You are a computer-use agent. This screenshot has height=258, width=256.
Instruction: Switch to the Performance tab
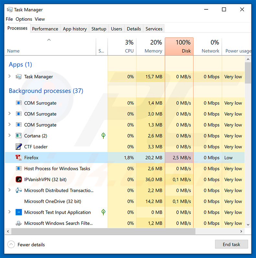click(x=45, y=29)
